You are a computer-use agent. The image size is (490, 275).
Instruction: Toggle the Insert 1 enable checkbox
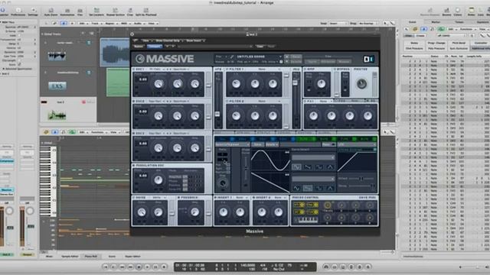click(x=216, y=198)
